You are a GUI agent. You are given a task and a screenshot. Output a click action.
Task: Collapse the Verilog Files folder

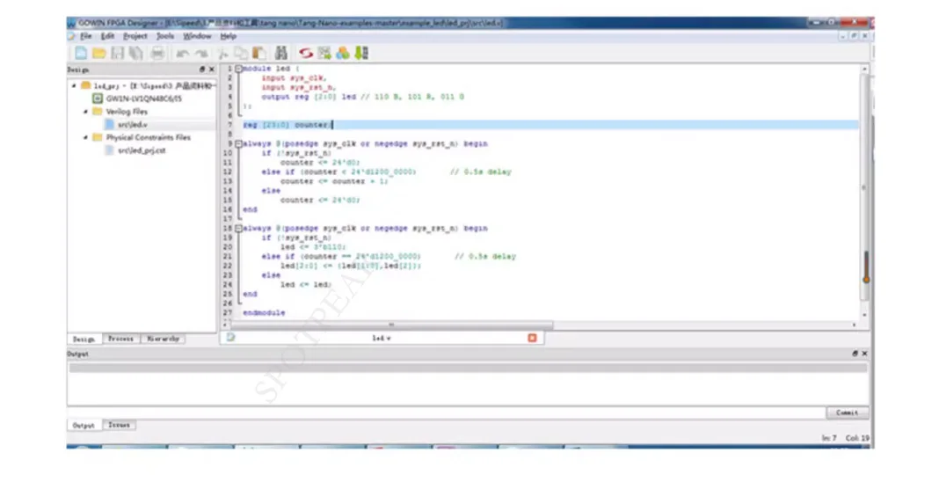click(x=86, y=112)
